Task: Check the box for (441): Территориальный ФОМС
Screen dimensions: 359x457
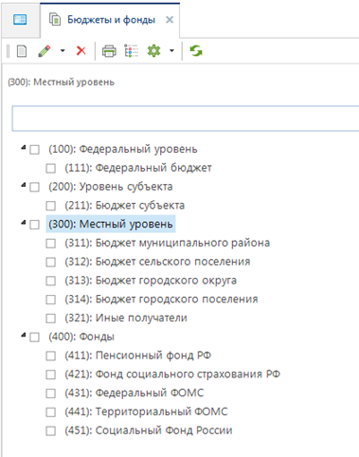Action: pos(50,412)
